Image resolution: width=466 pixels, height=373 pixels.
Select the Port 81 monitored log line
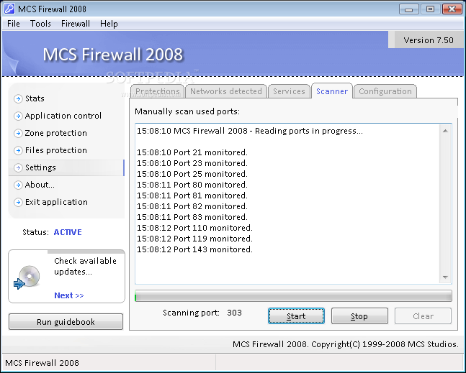pyautogui.click(x=192, y=195)
